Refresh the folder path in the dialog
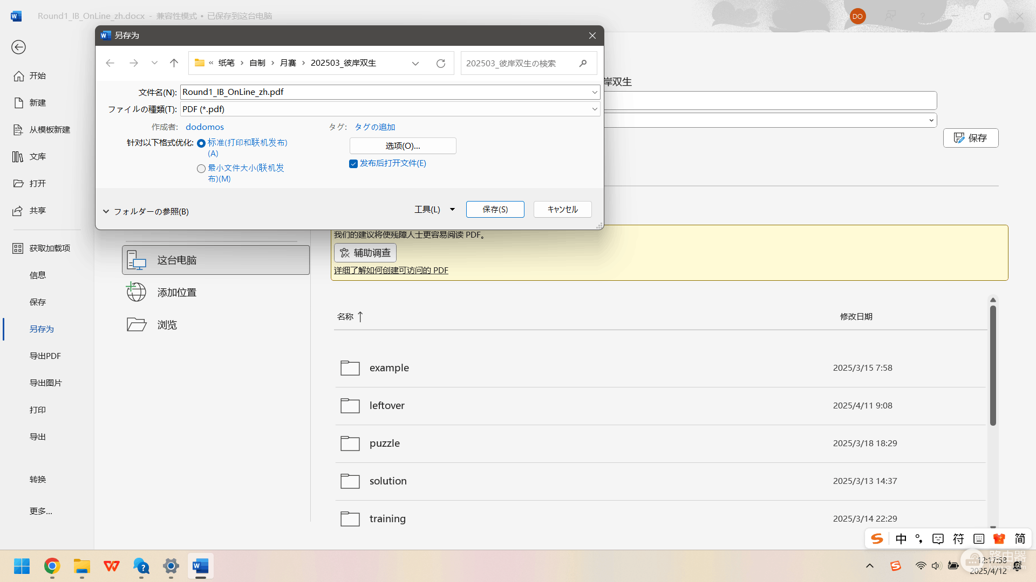This screenshot has height=582, width=1036. click(441, 64)
